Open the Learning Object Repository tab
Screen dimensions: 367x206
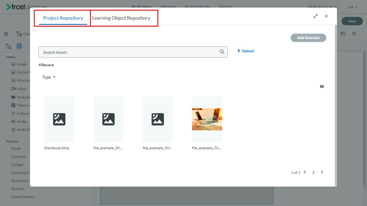121,18
